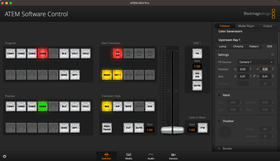Viewport: 280px width, 161px height.
Task: Select COL2 on the Preview bus
Action: pos(85,106)
